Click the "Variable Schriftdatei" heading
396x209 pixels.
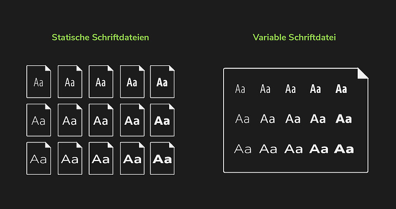[294, 38]
